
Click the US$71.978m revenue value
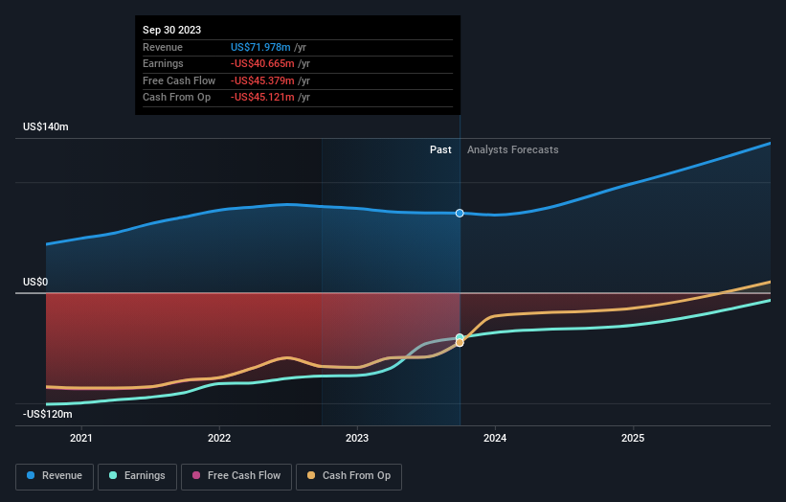260,47
